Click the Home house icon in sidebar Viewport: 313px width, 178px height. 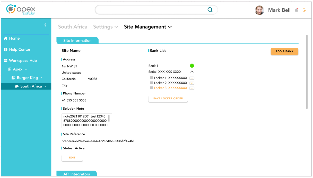(5, 38)
